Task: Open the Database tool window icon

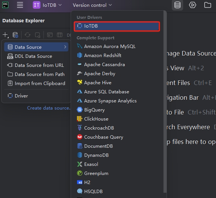Action: 177,5
